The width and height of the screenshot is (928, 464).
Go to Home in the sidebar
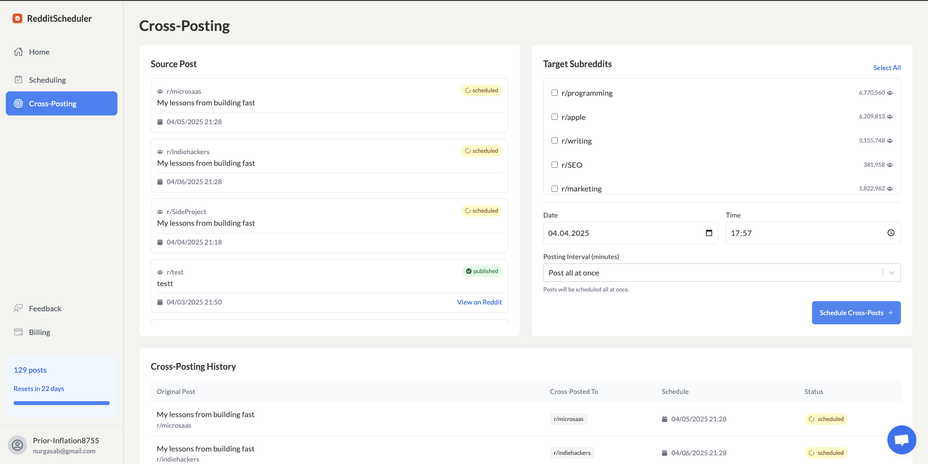[61, 52]
